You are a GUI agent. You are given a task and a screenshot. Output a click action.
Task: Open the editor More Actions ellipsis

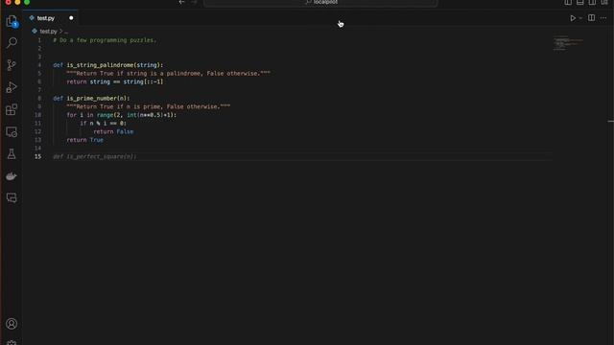(x=603, y=18)
